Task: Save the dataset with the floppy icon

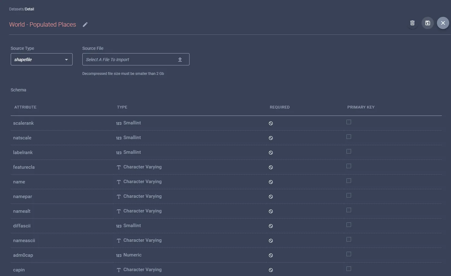Action: [x=428, y=23]
